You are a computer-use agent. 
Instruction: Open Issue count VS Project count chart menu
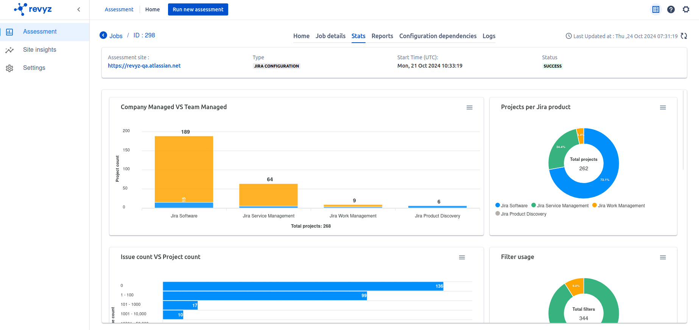462,258
